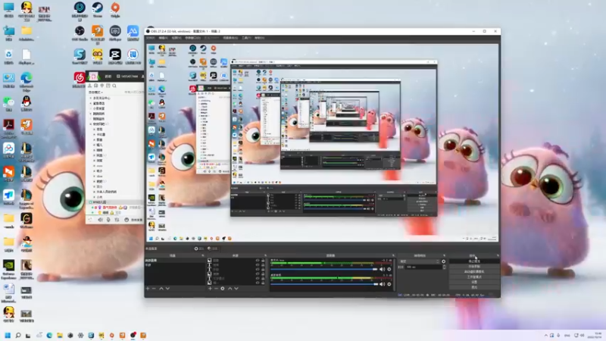Image resolution: width=606 pixels, height=341 pixels.
Task: Mute the first audio mixer track speaker
Action: (383, 269)
